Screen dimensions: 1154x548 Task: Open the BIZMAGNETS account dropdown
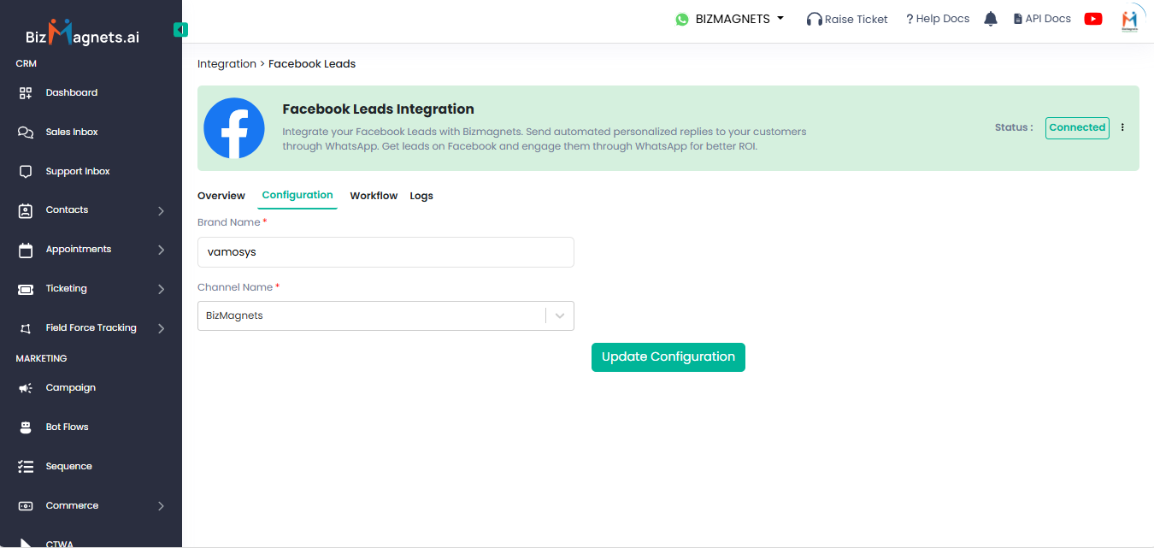[730, 19]
